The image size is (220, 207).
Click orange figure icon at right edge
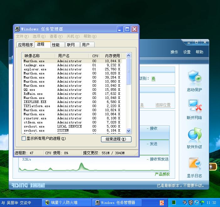click(213, 167)
